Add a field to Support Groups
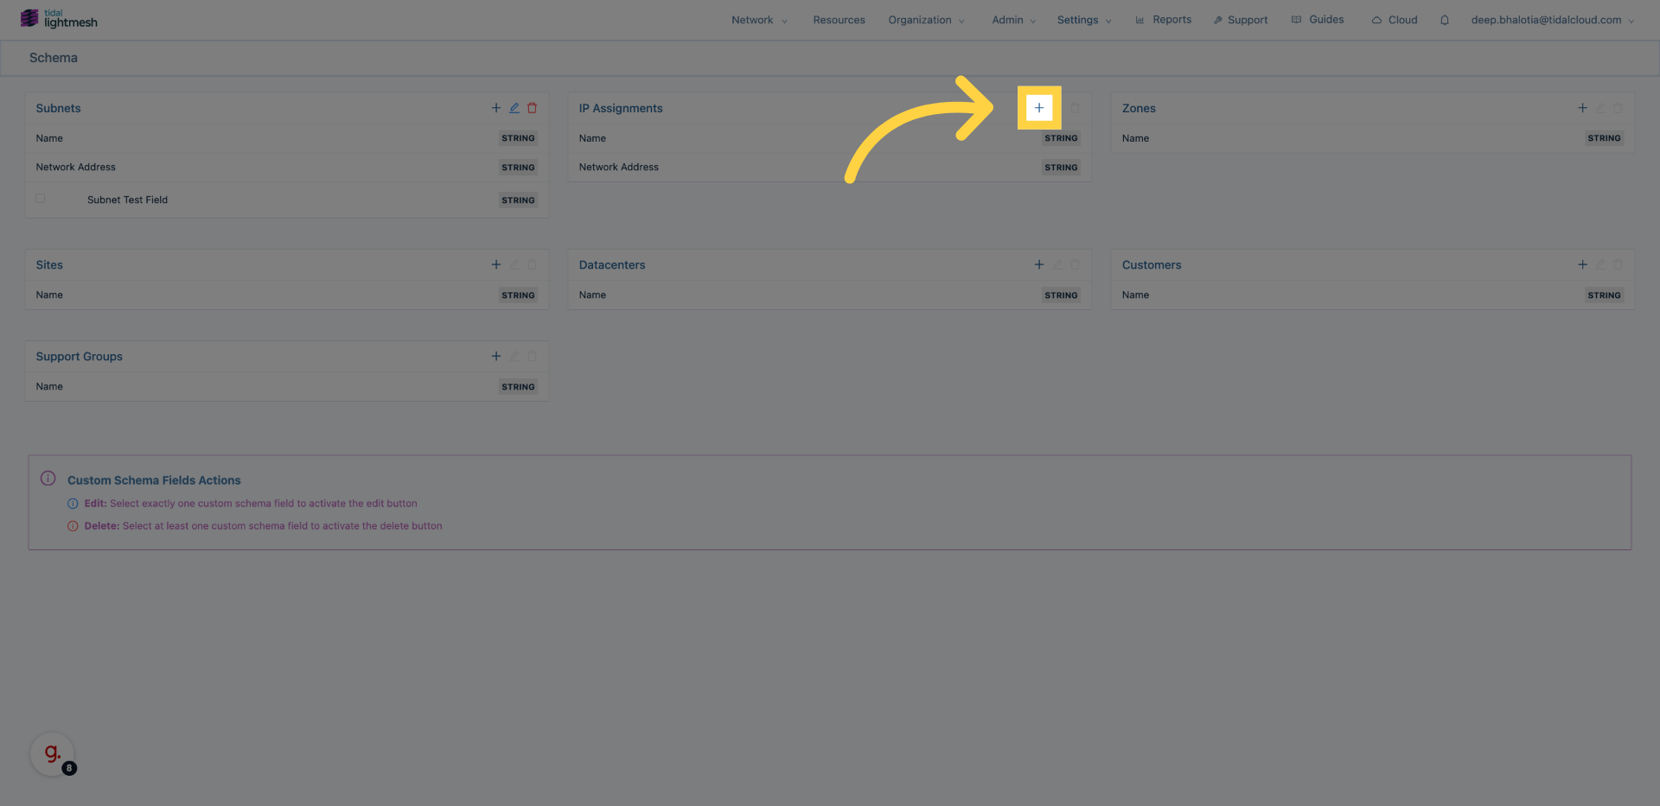Image resolution: width=1660 pixels, height=806 pixels. pyautogui.click(x=496, y=357)
